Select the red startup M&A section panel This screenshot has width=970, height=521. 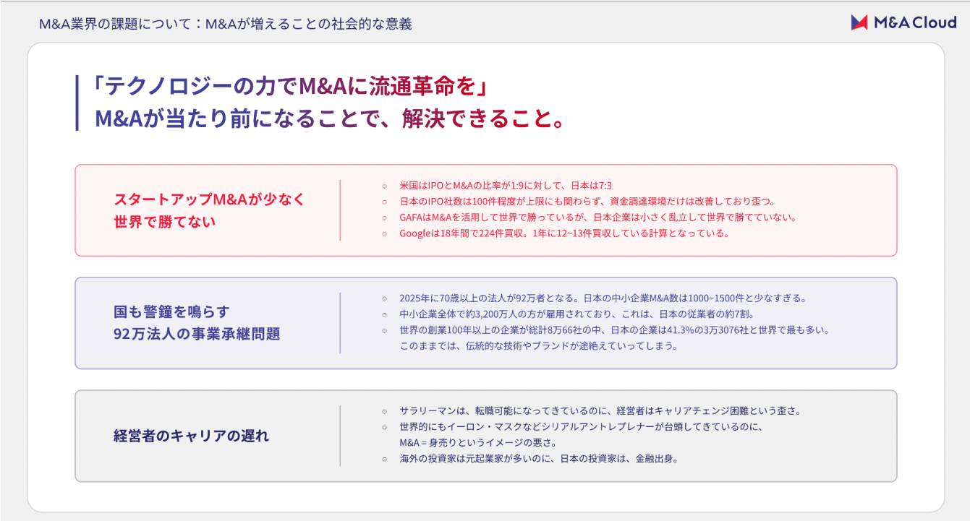[x=485, y=209]
